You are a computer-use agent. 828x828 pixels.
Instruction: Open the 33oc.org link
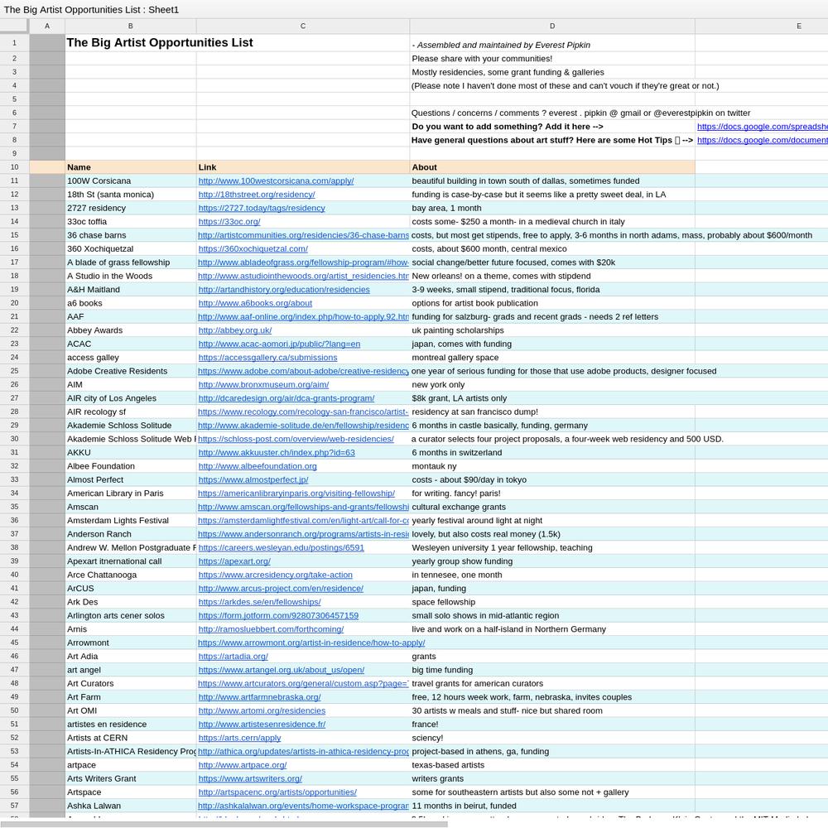click(229, 222)
